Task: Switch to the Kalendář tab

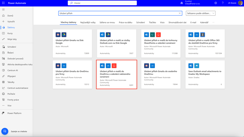Action: pyautogui.click(x=204, y=23)
